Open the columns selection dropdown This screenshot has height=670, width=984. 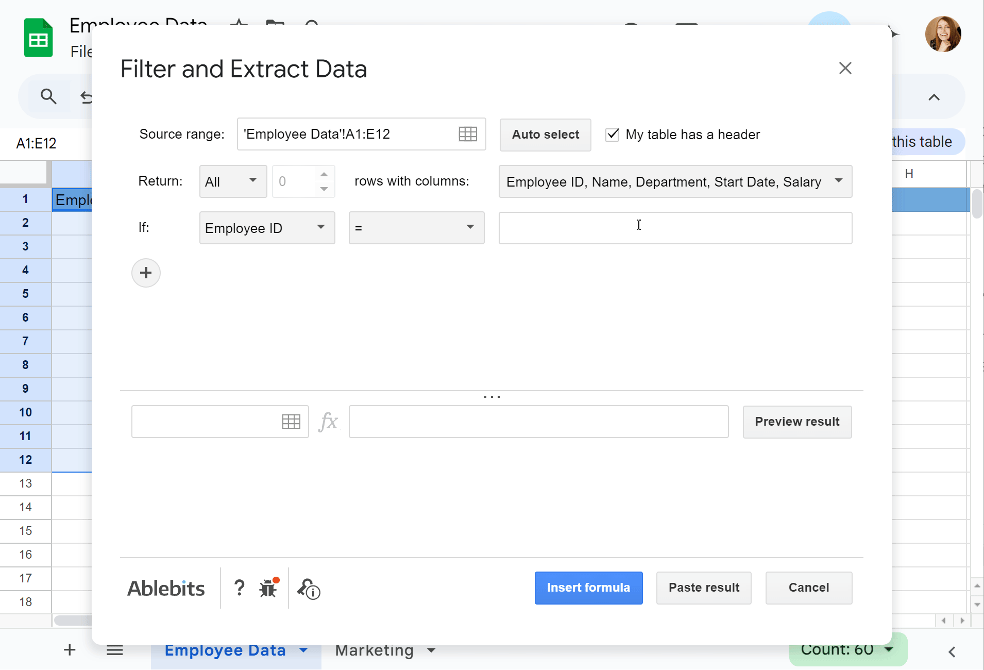(x=675, y=181)
